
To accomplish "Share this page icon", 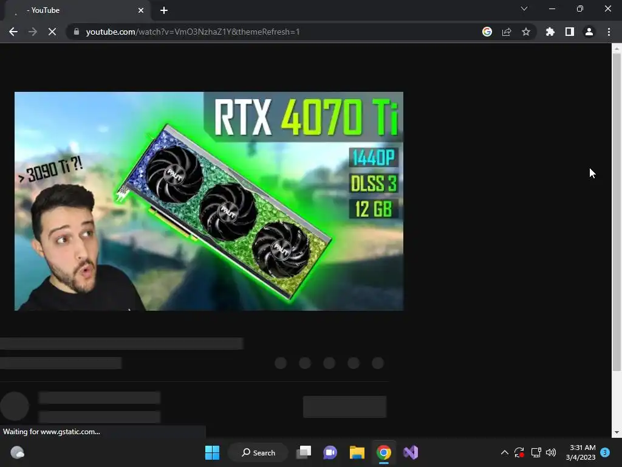I will click(x=507, y=32).
